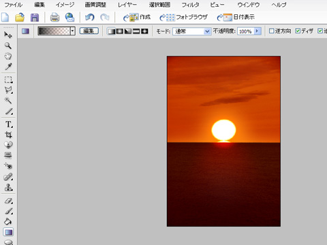Click the 編集 gradient edit button
Image resolution: width=327 pixels, height=245 pixels.
click(x=89, y=31)
